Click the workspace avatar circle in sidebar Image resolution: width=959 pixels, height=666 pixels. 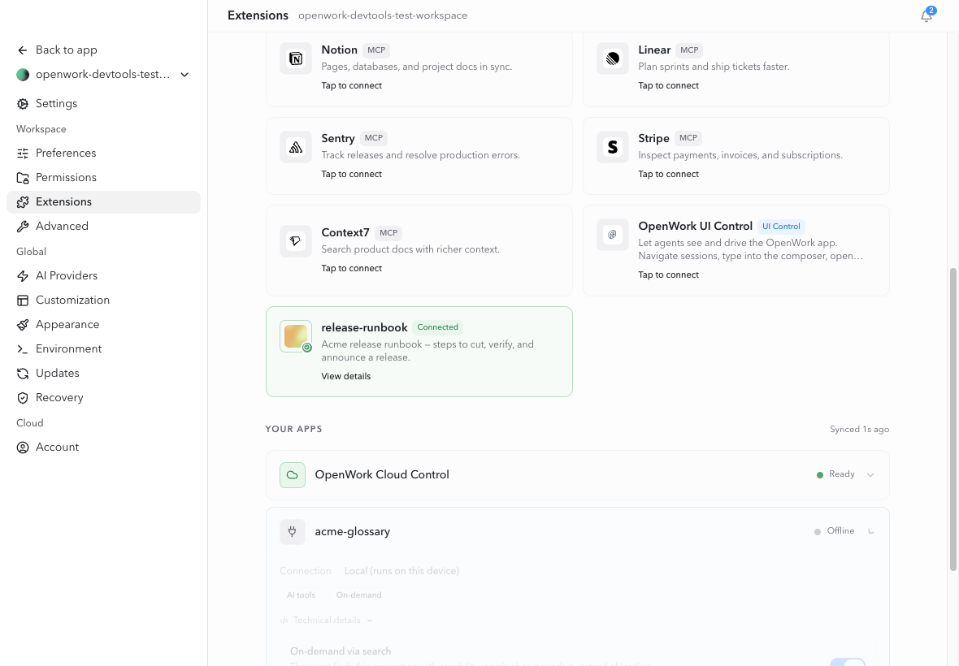click(23, 75)
